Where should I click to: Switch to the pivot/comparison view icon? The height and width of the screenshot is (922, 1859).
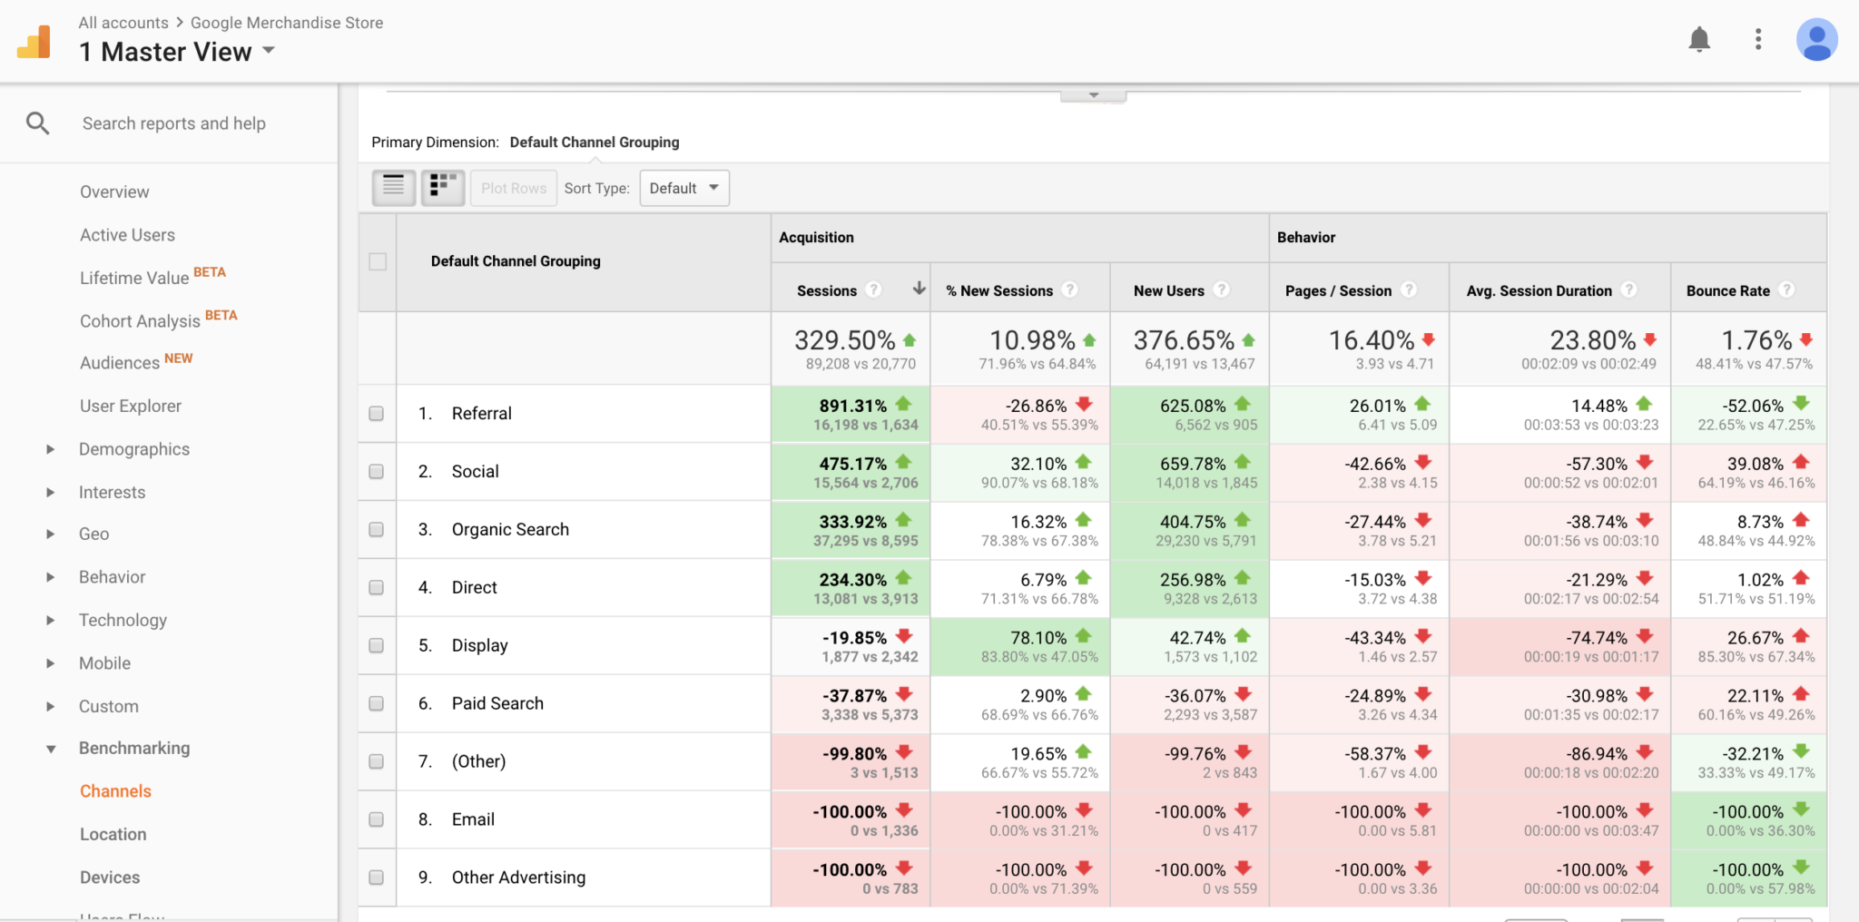coord(443,188)
